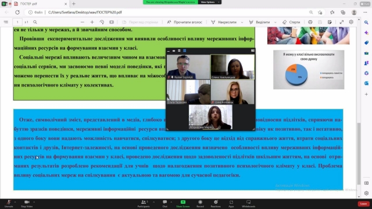Minimize the Zoom video thumbnail panel
This screenshot has width=372, height=209.
click(x=169, y=51)
